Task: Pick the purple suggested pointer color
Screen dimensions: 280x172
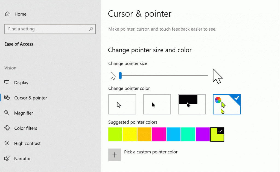Action: [x=203, y=134]
